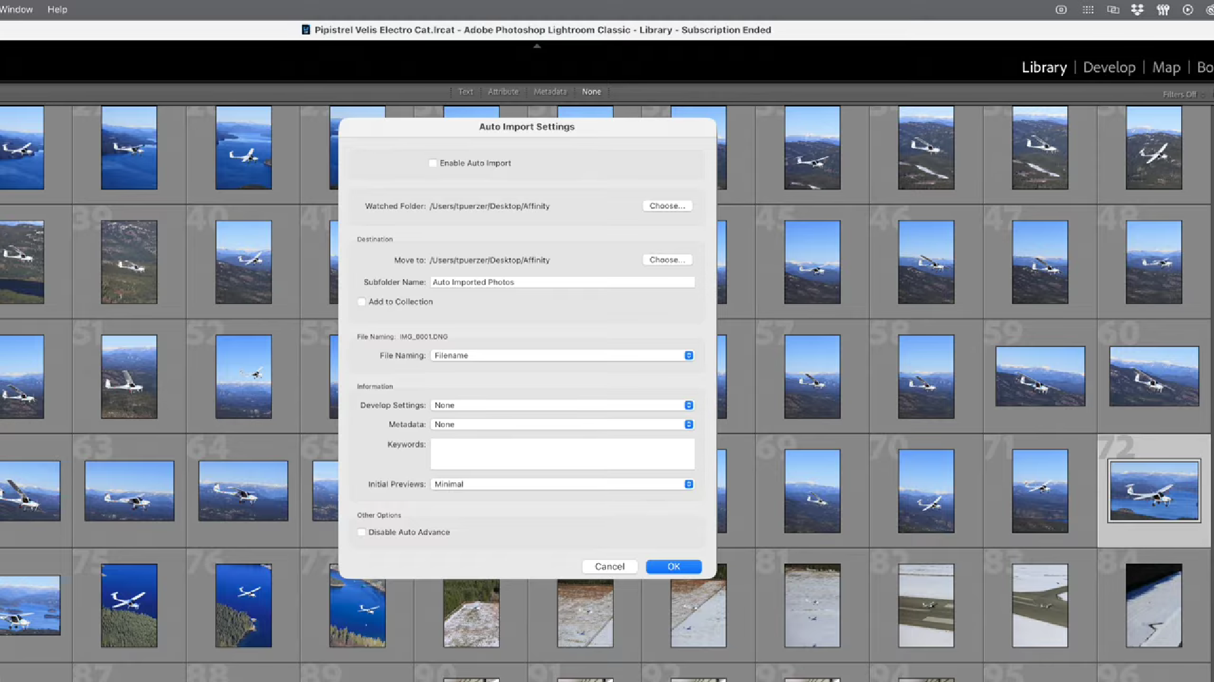Select thumbnail number 52
Image resolution: width=1214 pixels, height=682 pixels.
[x=243, y=376]
